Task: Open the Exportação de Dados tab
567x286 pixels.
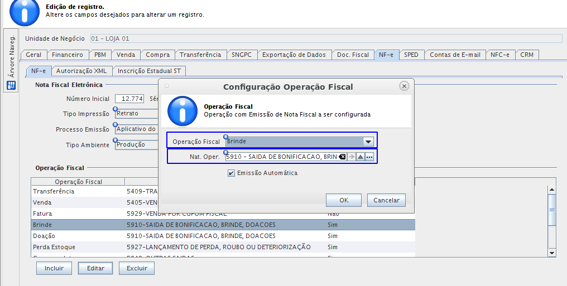Action: [294, 55]
